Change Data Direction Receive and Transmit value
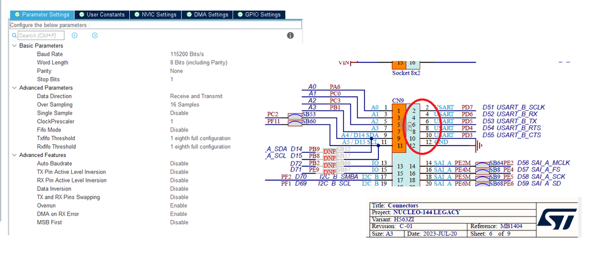 click(196, 96)
